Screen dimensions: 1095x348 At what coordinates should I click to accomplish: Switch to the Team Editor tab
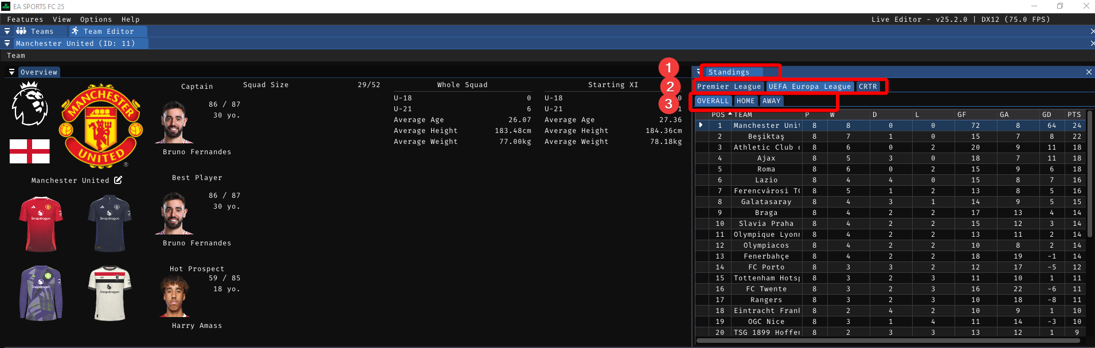coord(108,32)
